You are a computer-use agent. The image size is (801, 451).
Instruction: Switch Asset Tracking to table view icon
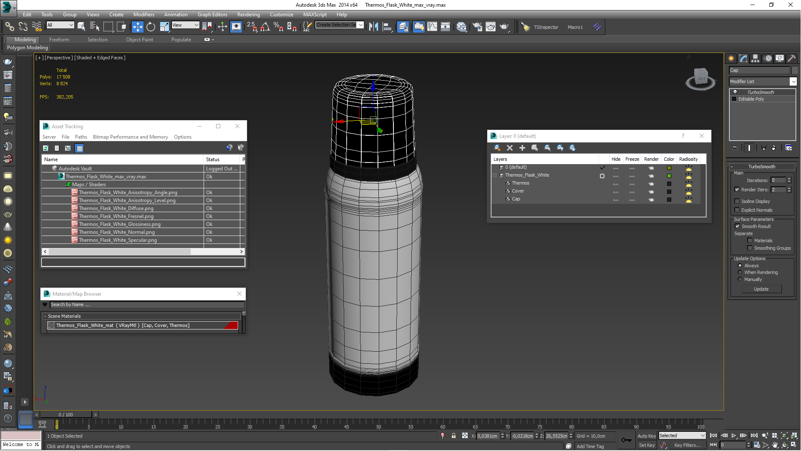tap(79, 148)
